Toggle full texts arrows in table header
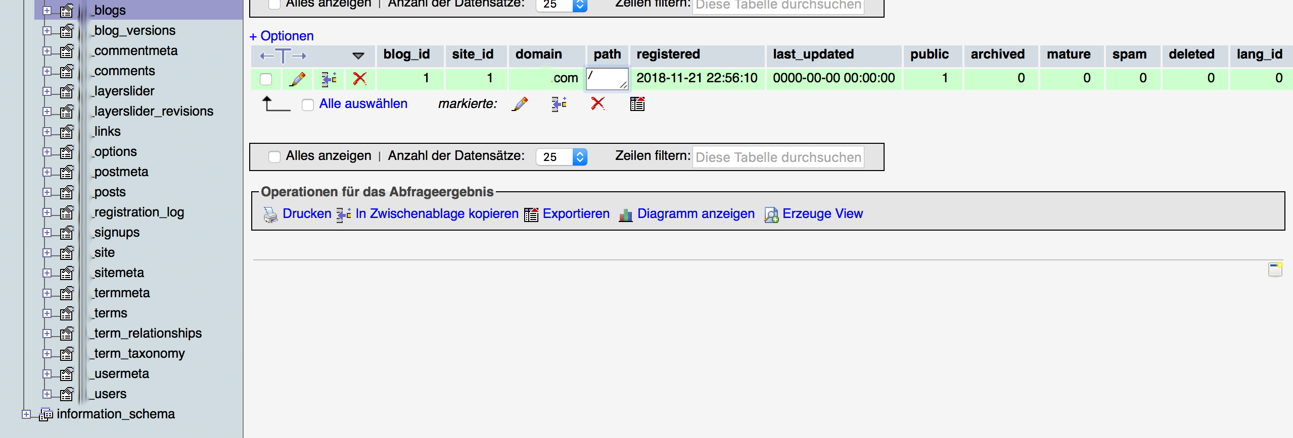1293x438 pixels. [x=283, y=56]
